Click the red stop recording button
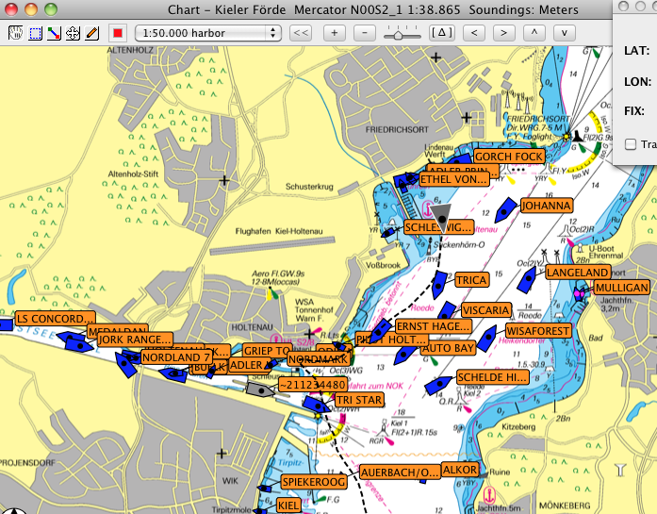 118,33
